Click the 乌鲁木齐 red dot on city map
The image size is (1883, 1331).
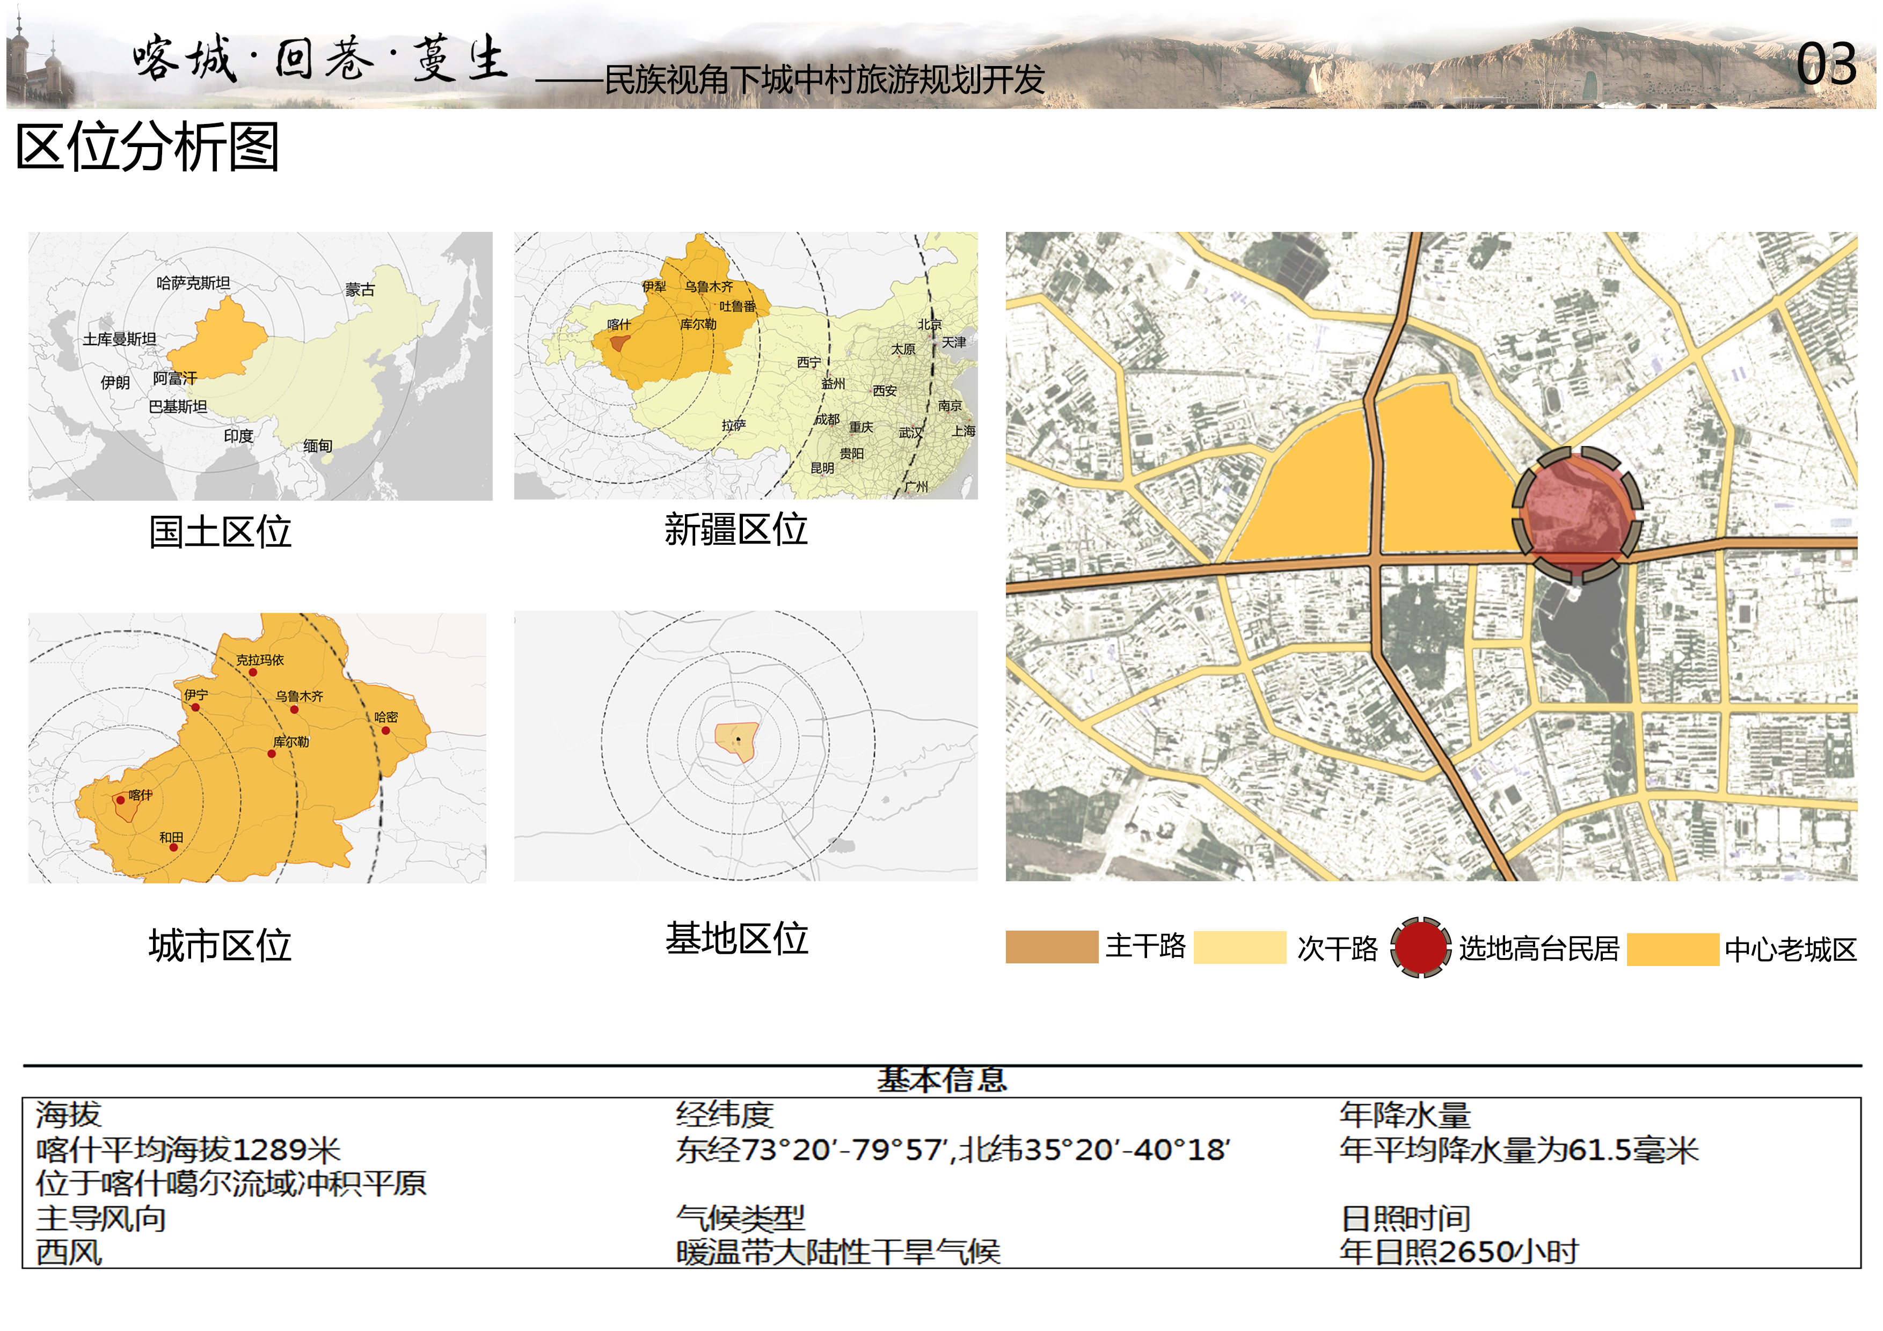(295, 708)
